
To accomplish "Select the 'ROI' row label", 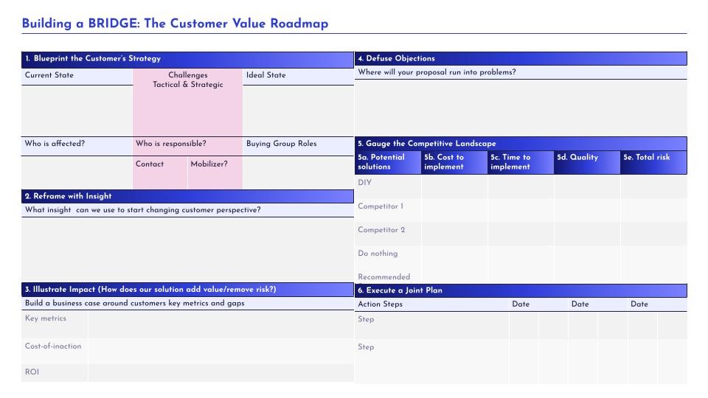I will tap(32, 371).
